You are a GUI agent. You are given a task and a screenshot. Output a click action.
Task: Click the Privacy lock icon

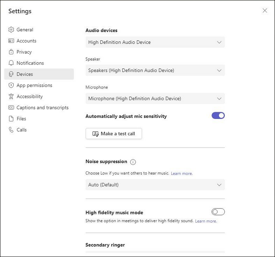click(x=11, y=52)
